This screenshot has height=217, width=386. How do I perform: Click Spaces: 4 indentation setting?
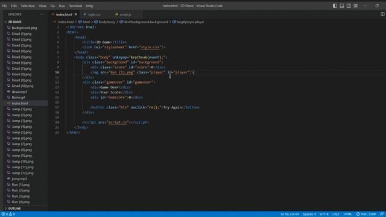click(309, 214)
